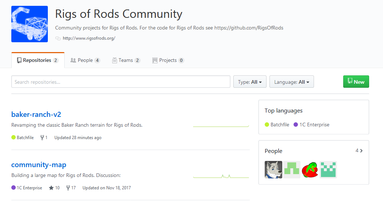
Task: Select Batchfile in Top languages
Action: tap(277, 125)
